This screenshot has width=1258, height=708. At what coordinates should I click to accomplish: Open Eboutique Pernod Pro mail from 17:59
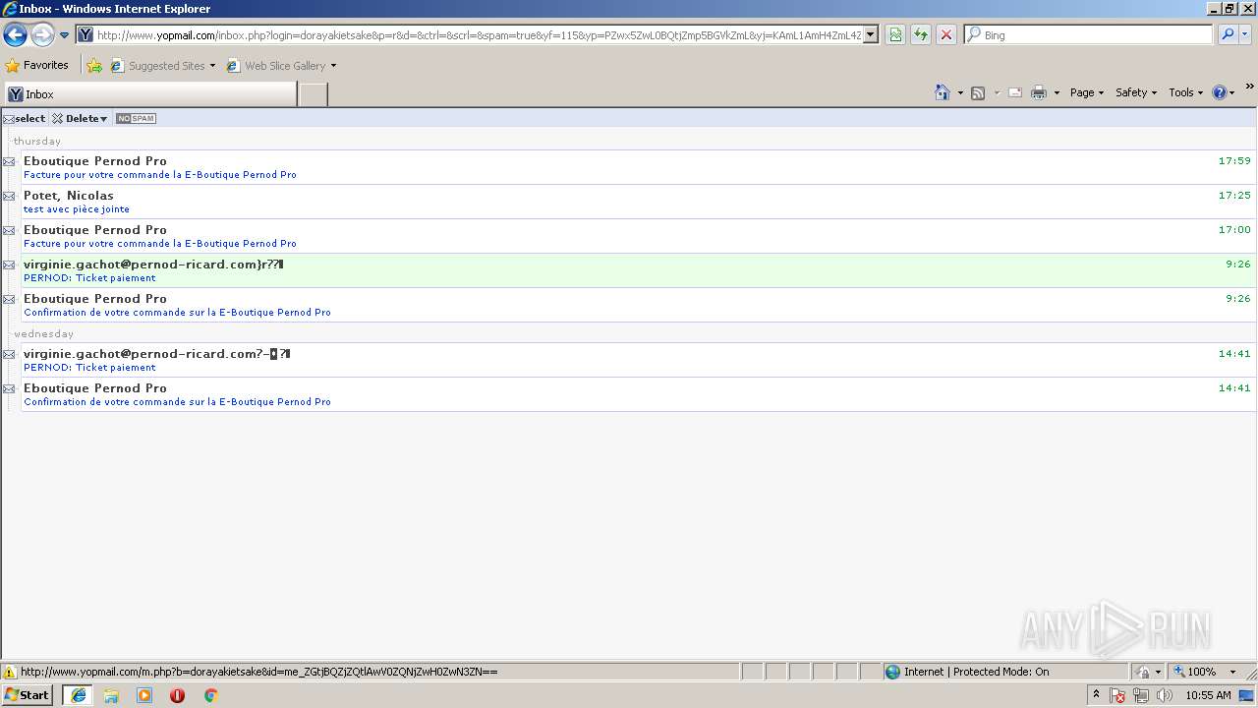point(639,167)
